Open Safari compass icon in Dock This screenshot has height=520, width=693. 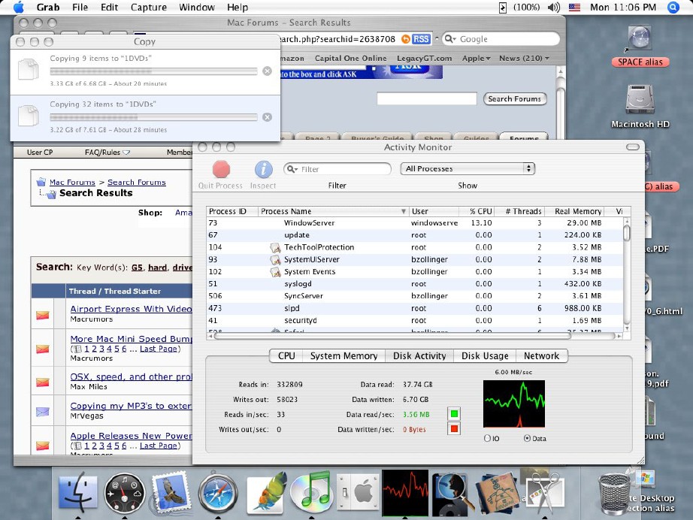(x=217, y=493)
